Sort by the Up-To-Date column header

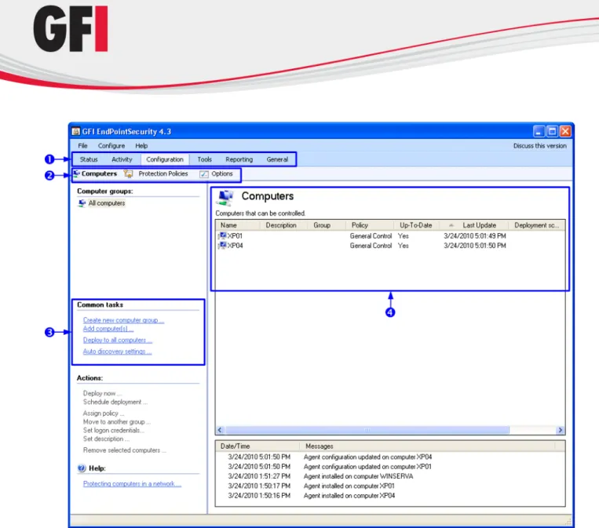(416, 225)
